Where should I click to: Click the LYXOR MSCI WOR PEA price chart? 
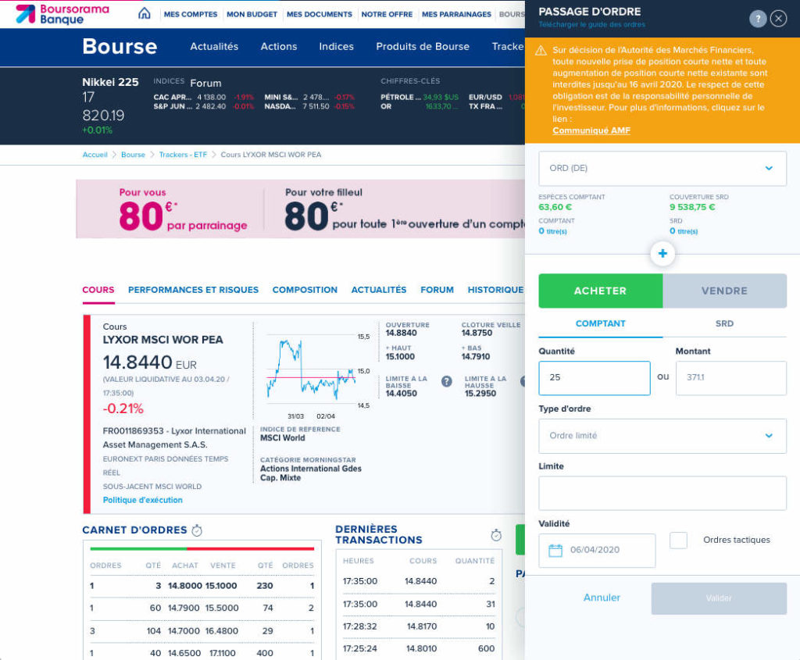click(x=311, y=371)
